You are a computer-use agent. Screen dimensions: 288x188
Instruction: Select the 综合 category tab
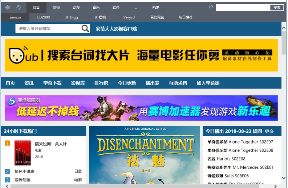(x=36, y=8)
